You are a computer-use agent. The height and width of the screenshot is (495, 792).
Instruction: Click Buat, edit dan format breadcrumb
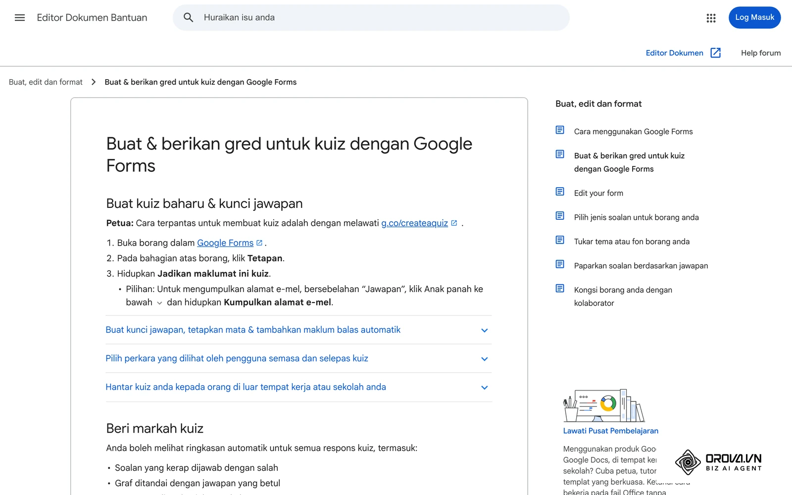tap(46, 82)
